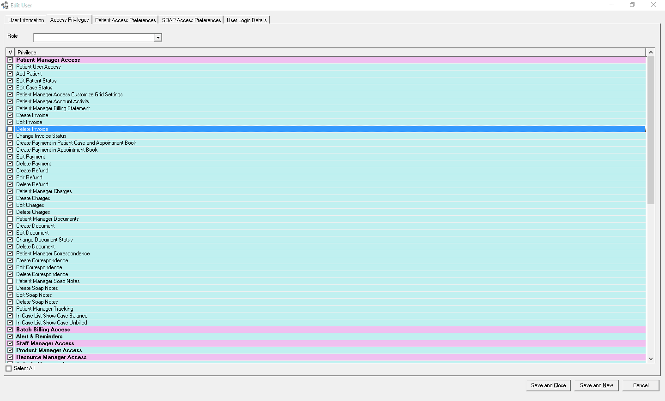The height and width of the screenshot is (401, 665).
Task: Cancel the user edit
Action: [641, 385]
